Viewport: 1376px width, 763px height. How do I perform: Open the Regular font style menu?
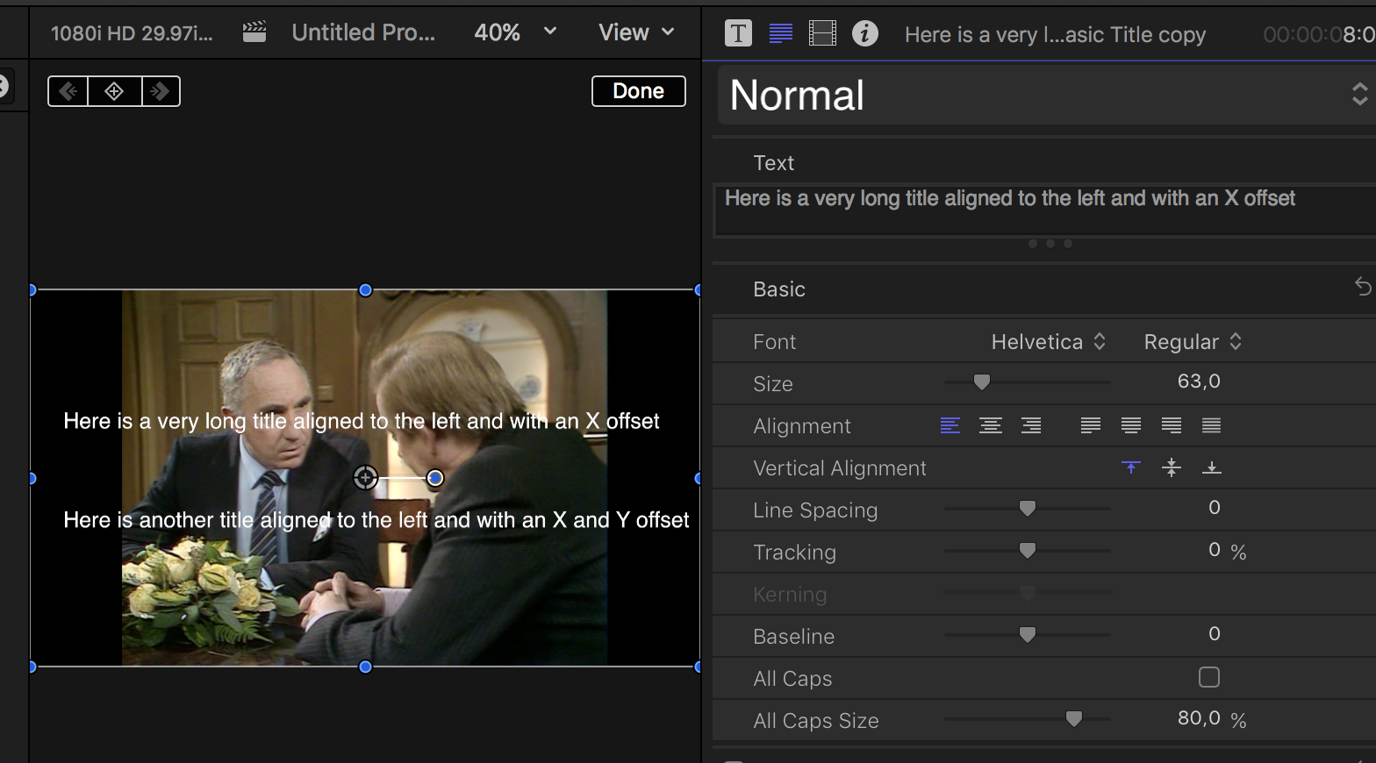pos(1193,342)
